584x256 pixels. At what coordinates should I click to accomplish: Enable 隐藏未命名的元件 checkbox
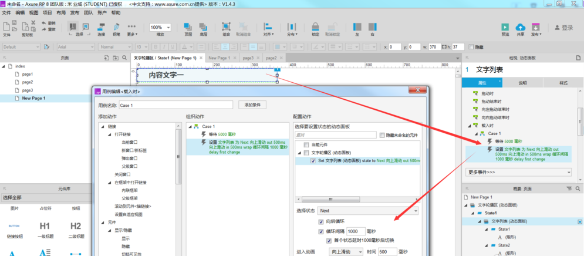pyautogui.click(x=382, y=135)
